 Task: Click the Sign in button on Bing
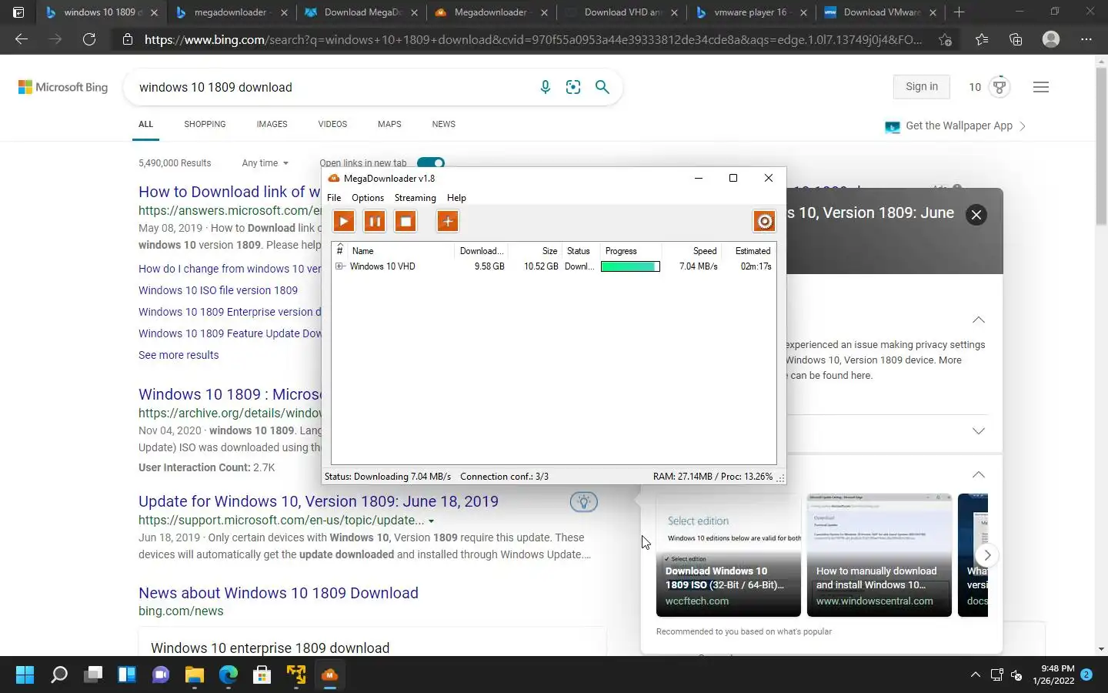pos(922,87)
